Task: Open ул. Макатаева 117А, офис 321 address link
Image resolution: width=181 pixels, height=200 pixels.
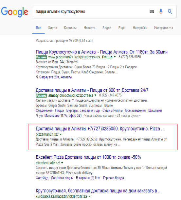Action: [60, 115]
